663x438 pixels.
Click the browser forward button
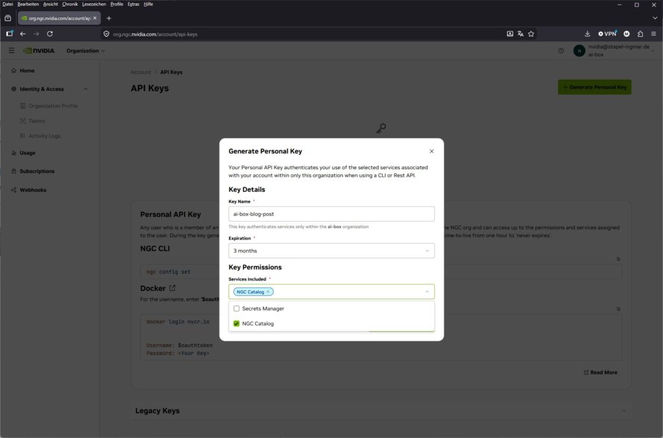[36, 34]
